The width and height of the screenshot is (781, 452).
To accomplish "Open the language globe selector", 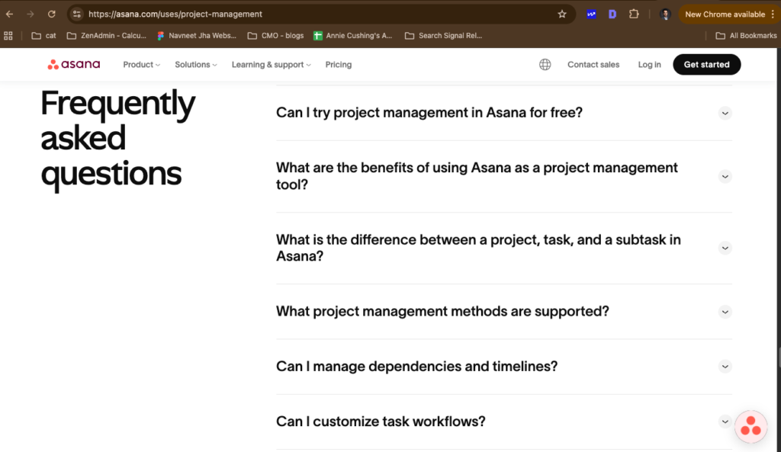I will click(545, 65).
